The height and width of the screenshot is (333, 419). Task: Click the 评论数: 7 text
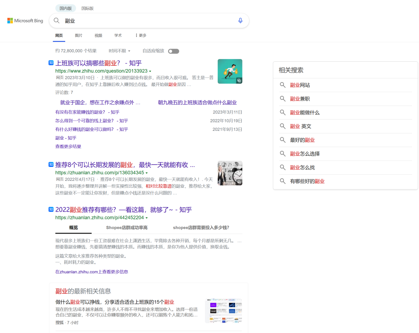click(64, 92)
